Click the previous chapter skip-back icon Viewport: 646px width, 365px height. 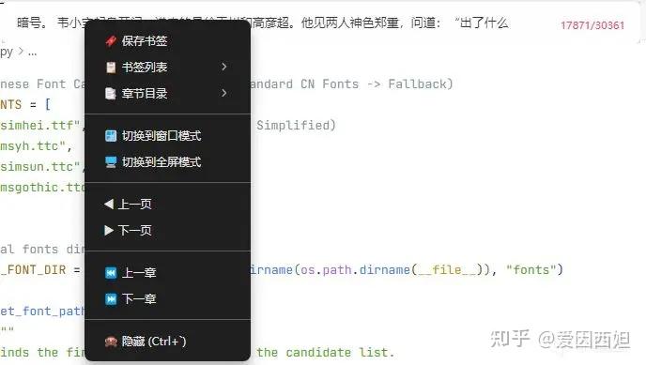point(111,272)
